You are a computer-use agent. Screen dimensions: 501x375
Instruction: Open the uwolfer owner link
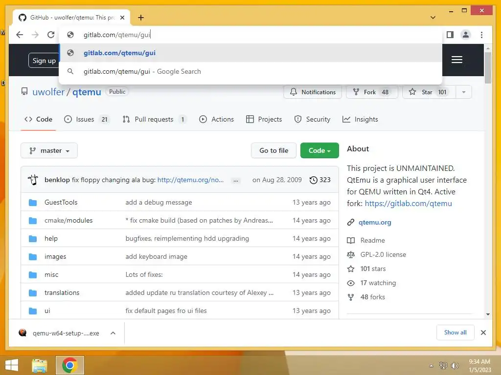(x=48, y=92)
